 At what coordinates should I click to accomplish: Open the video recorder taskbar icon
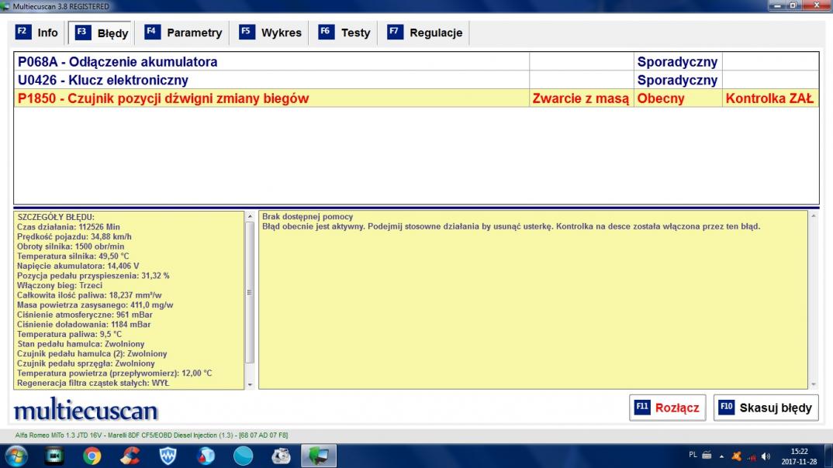[54, 456]
